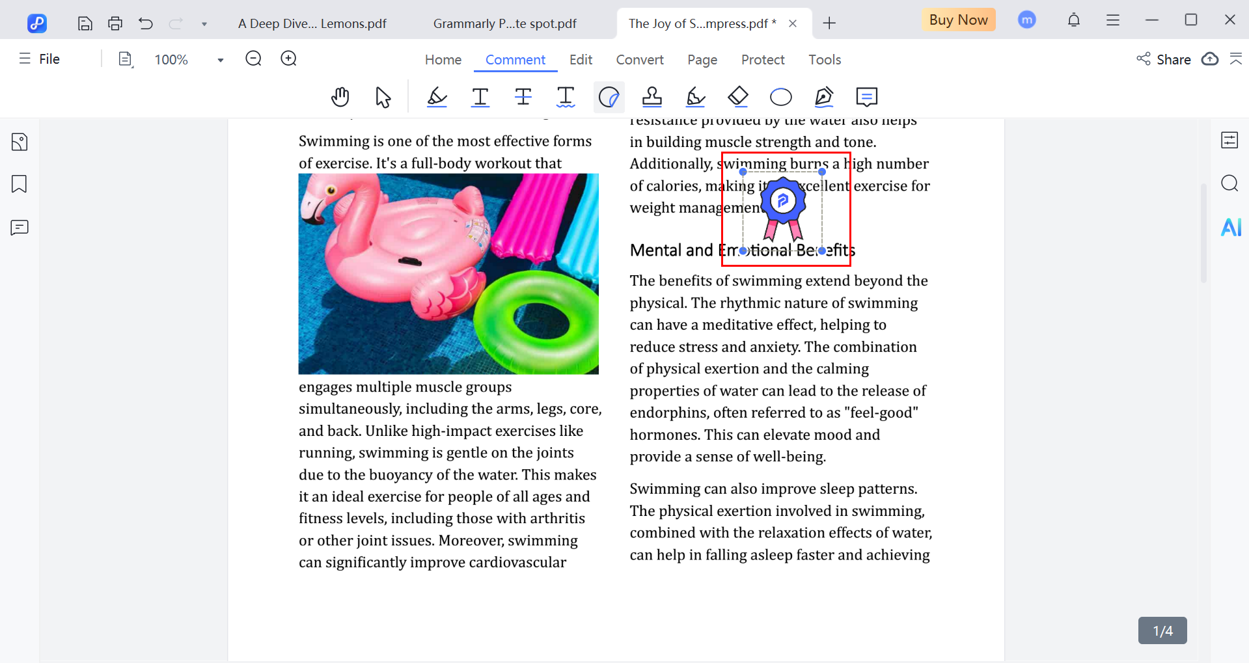
Task: Add a text comment note
Action: click(x=866, y=97)
